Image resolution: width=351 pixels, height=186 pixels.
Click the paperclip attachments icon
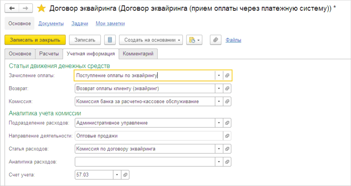215,40
